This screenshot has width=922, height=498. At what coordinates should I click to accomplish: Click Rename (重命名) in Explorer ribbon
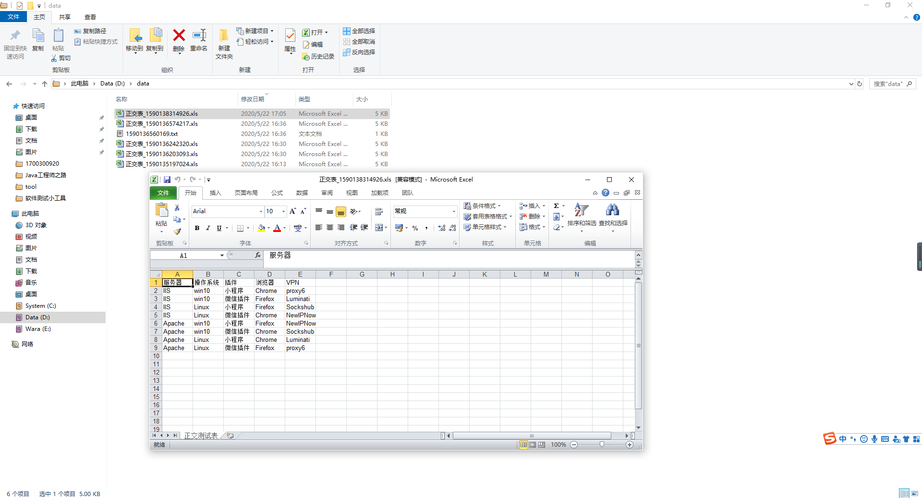[x=199, y=41]
